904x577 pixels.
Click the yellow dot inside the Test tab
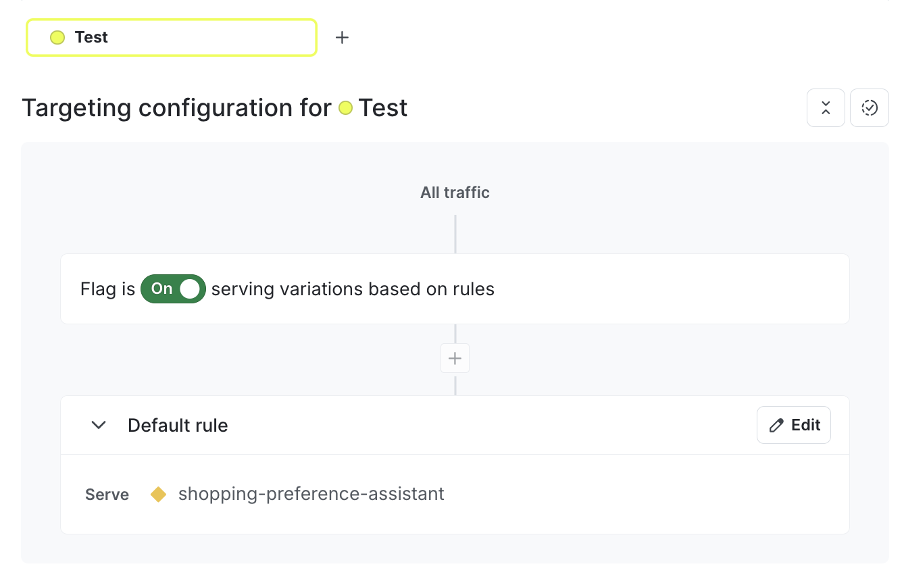[x=57, y=37]
